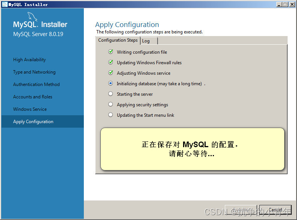Click the Cancel button
This screenshot has height=220, width=297.
pos(275,210)
